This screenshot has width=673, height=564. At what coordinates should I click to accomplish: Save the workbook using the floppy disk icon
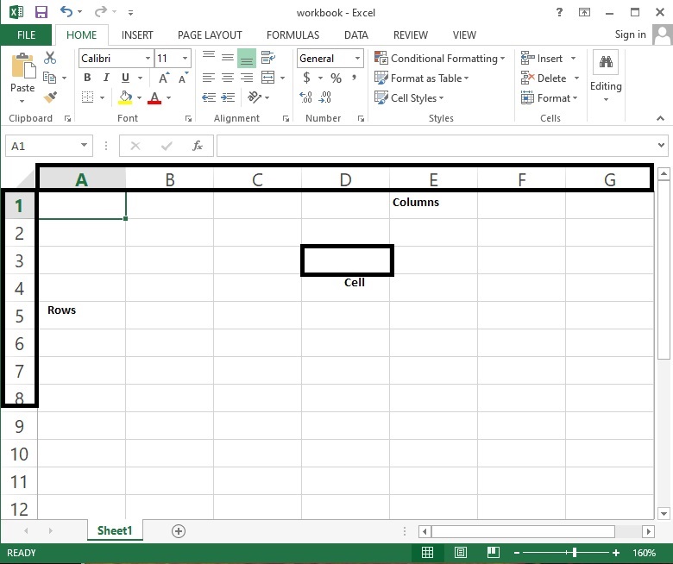(41, 13)
